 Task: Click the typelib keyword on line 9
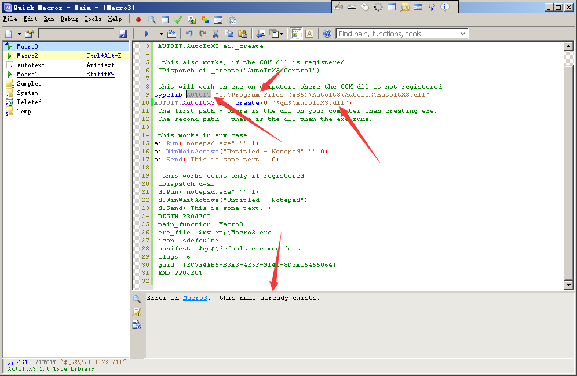(168, 95)
